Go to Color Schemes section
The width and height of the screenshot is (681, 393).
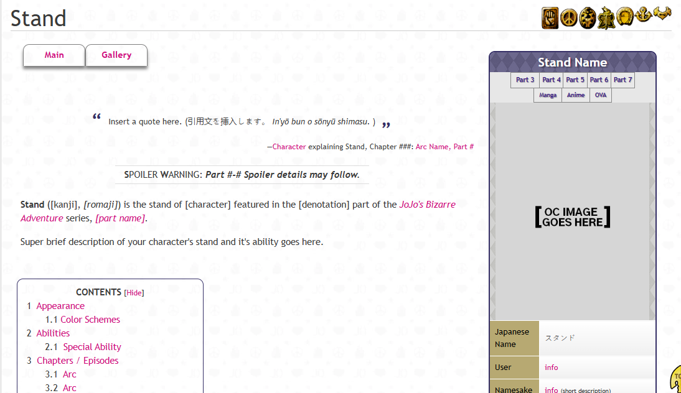[x=90, y=320]
